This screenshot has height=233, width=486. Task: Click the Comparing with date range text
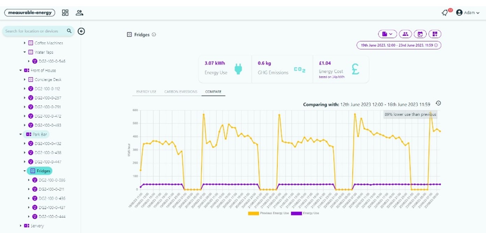pos(366,104)
